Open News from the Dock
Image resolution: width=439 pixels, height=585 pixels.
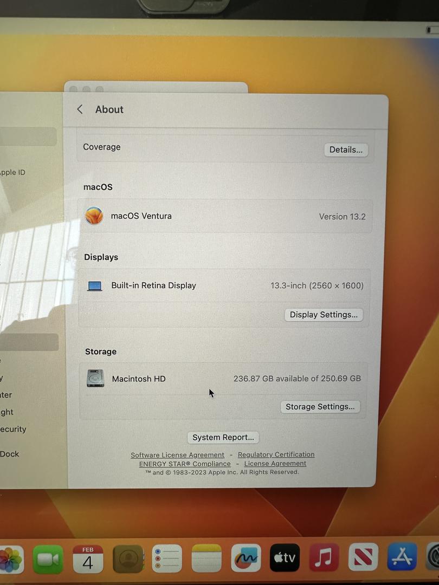click(363, 557)
